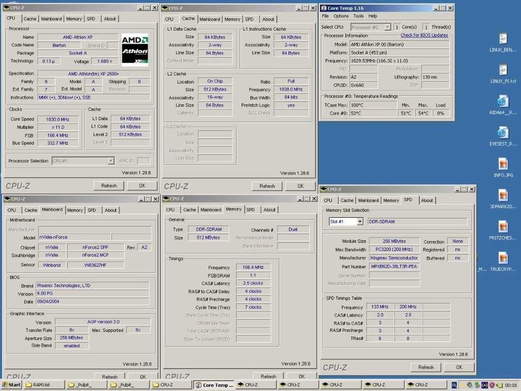Click the Core Temp Model field AMD Athlon XP 00 (Barton)
The width and height of the screenshot is (521, 391).
coord(399,44)
